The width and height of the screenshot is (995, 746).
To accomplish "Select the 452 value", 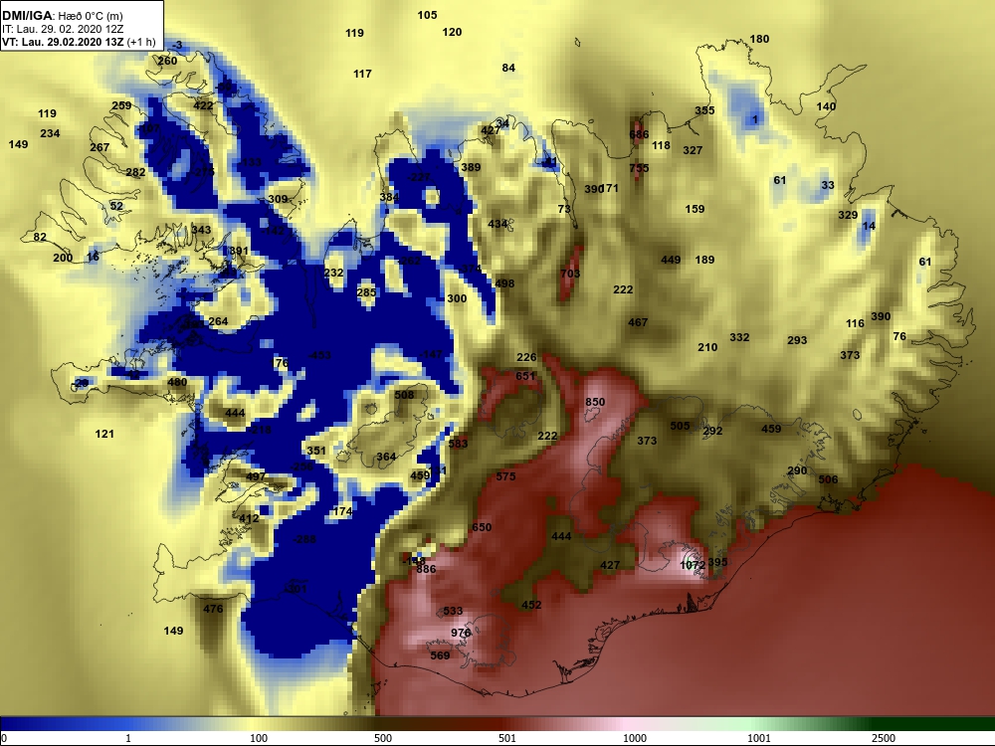I will [531, 605].
